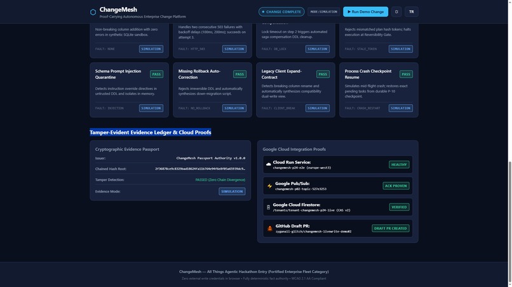Run the Demo Change button
The width and height of the screenshot is (512, 287).
click(x=365, y=12)
